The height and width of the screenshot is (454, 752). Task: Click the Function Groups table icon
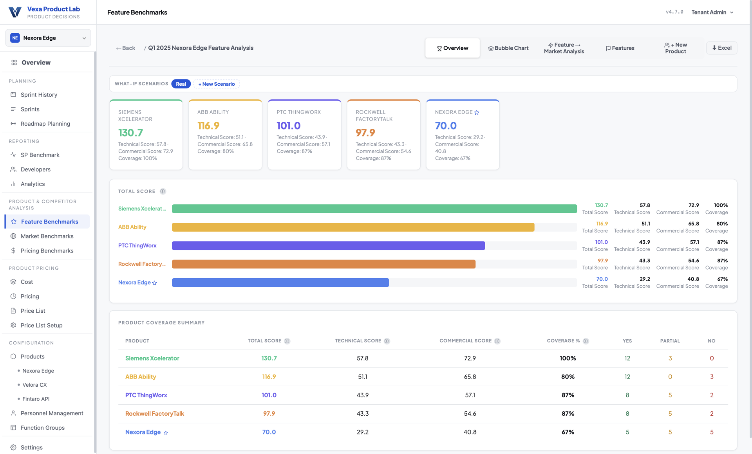click(x=13, y=428)
